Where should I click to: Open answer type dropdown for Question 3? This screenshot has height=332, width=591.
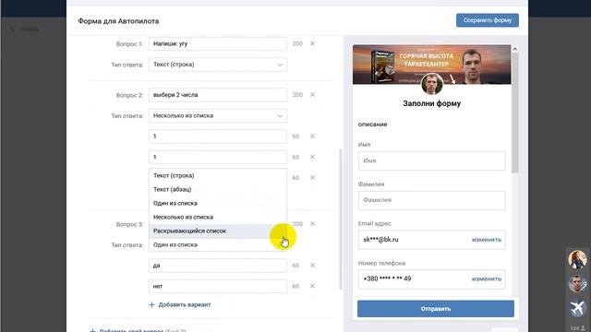click(x=218, y=244)
